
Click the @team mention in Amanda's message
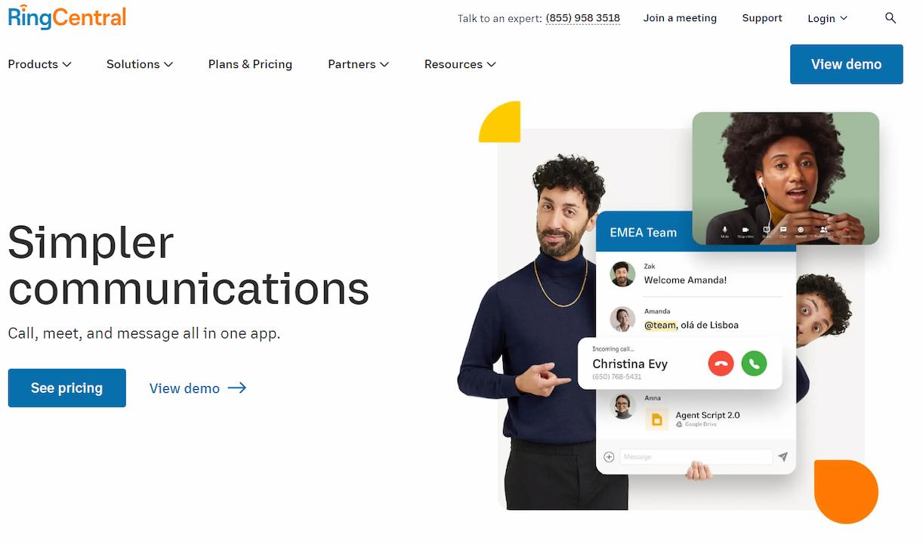660,325
